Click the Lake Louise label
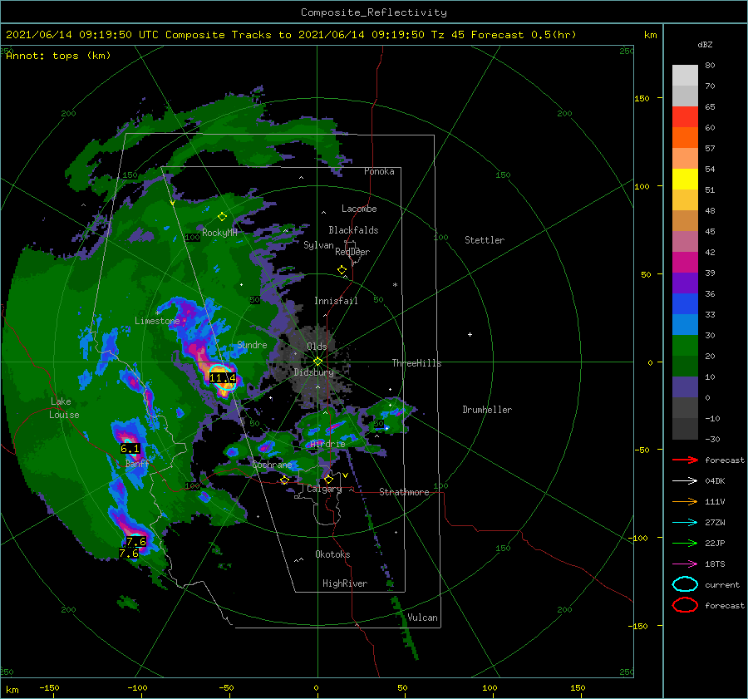The width and height of the screenshot is (748, 699). (x=65, y=408)
